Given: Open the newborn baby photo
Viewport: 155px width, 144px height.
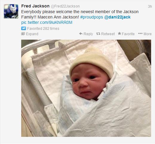Looking at the screenshot, I should pos(86,88).
